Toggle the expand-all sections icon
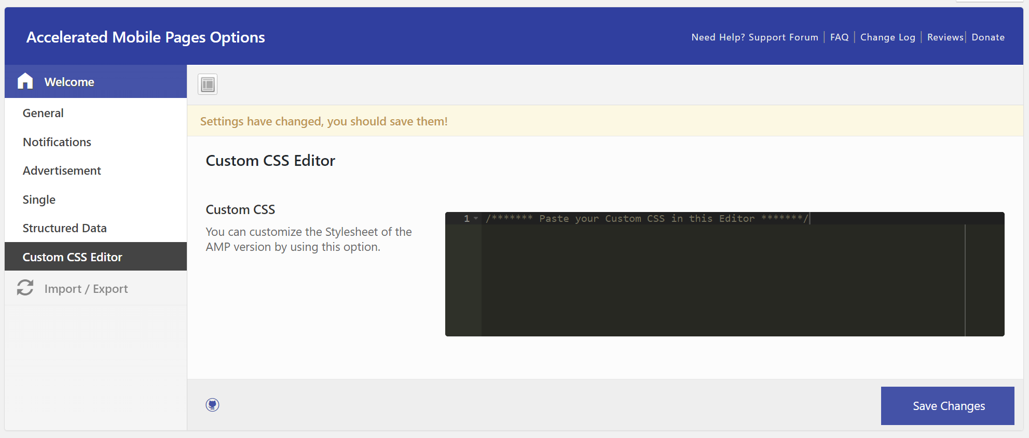 tap(208, 84)
